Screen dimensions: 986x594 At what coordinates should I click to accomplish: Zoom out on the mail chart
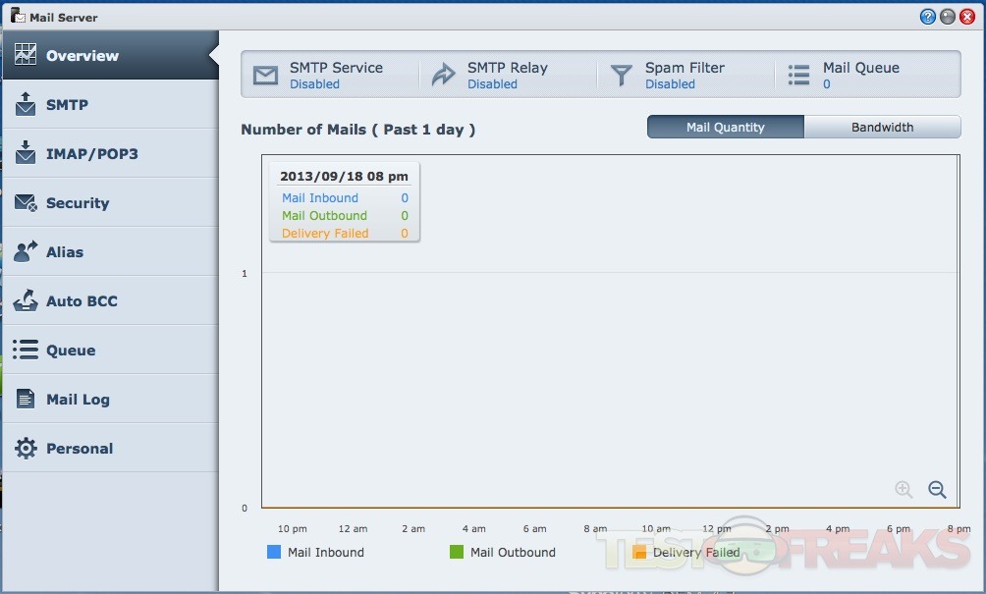pyautogui.click(x=937, y=490)
